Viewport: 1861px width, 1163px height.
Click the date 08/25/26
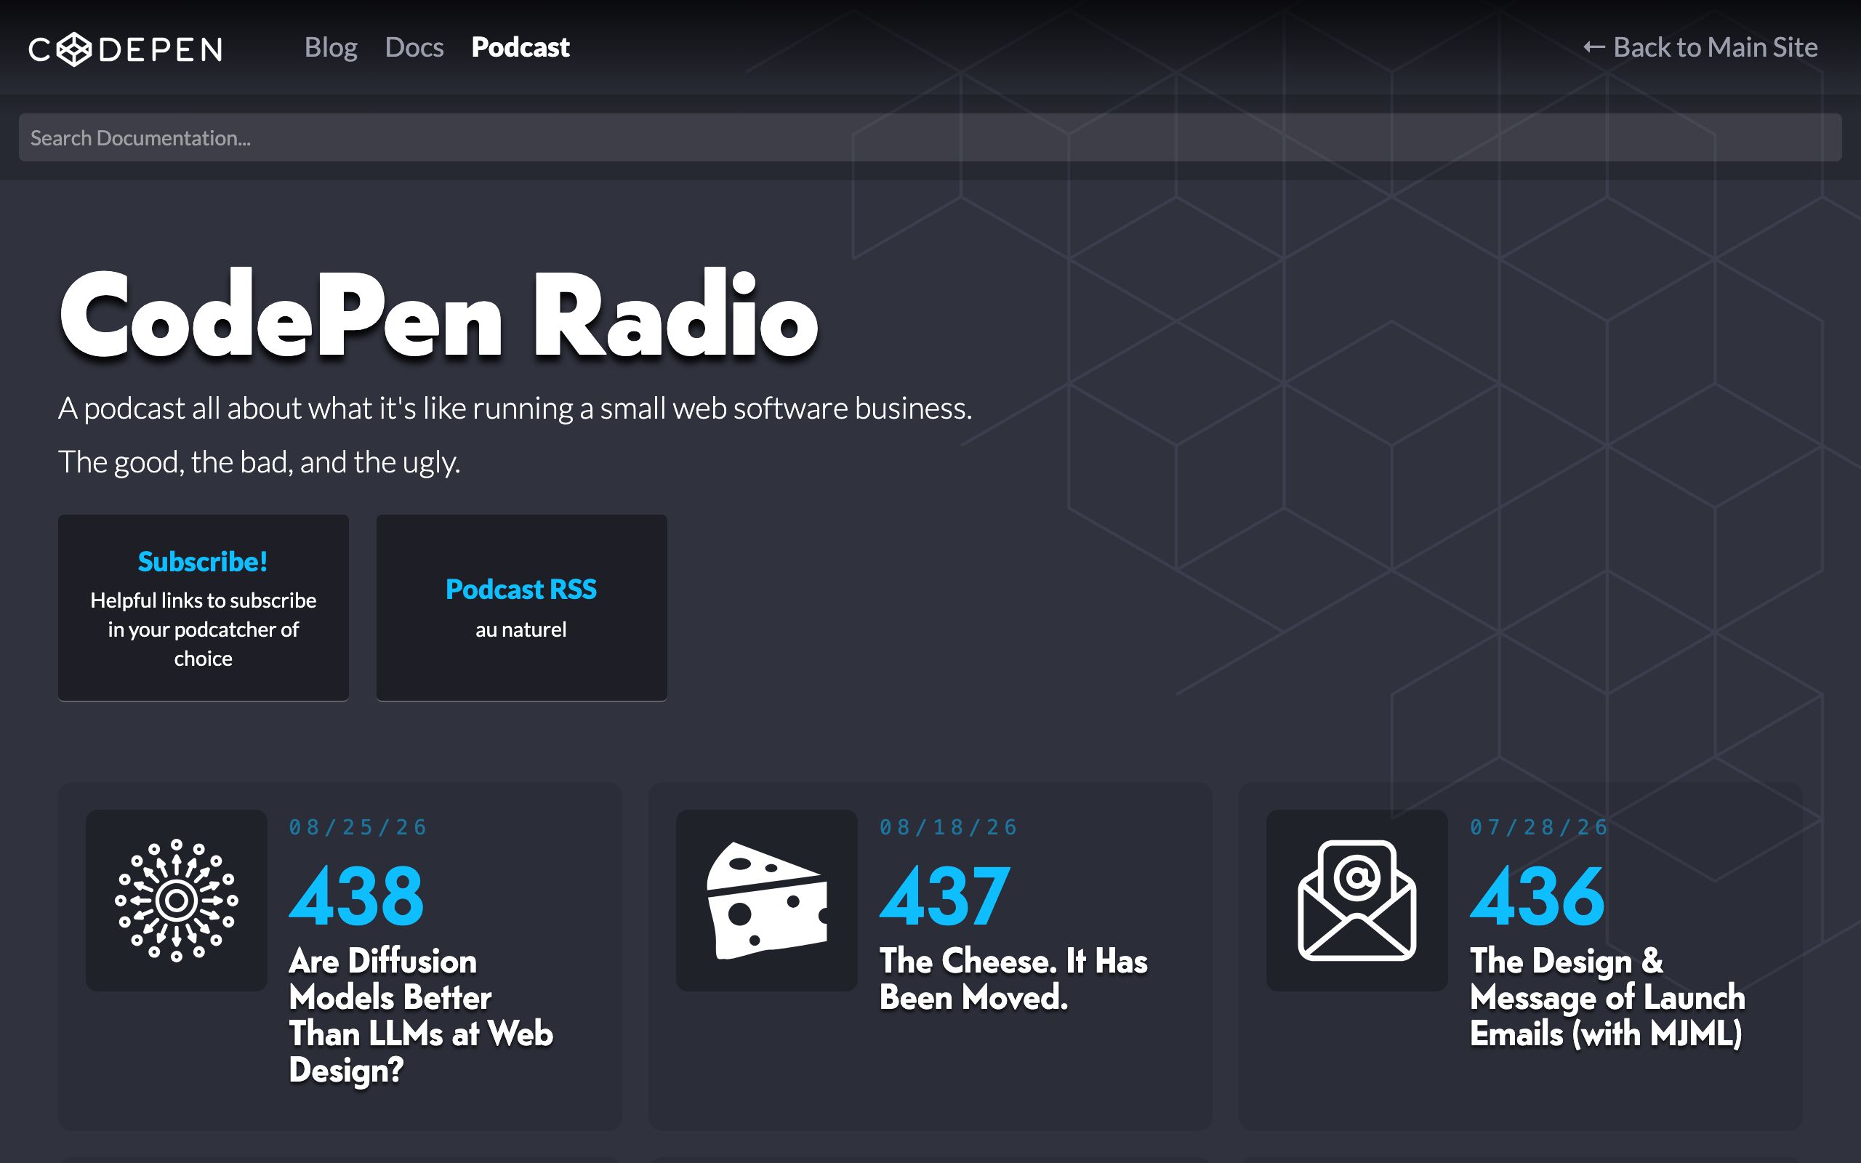pyautogui.click(x=358, y=828)
